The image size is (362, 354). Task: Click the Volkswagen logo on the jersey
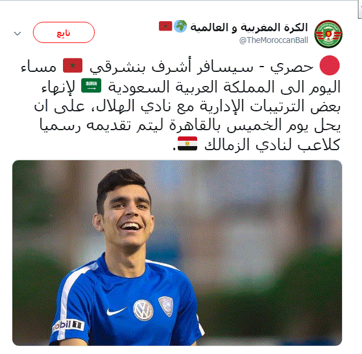click(143, 310)
